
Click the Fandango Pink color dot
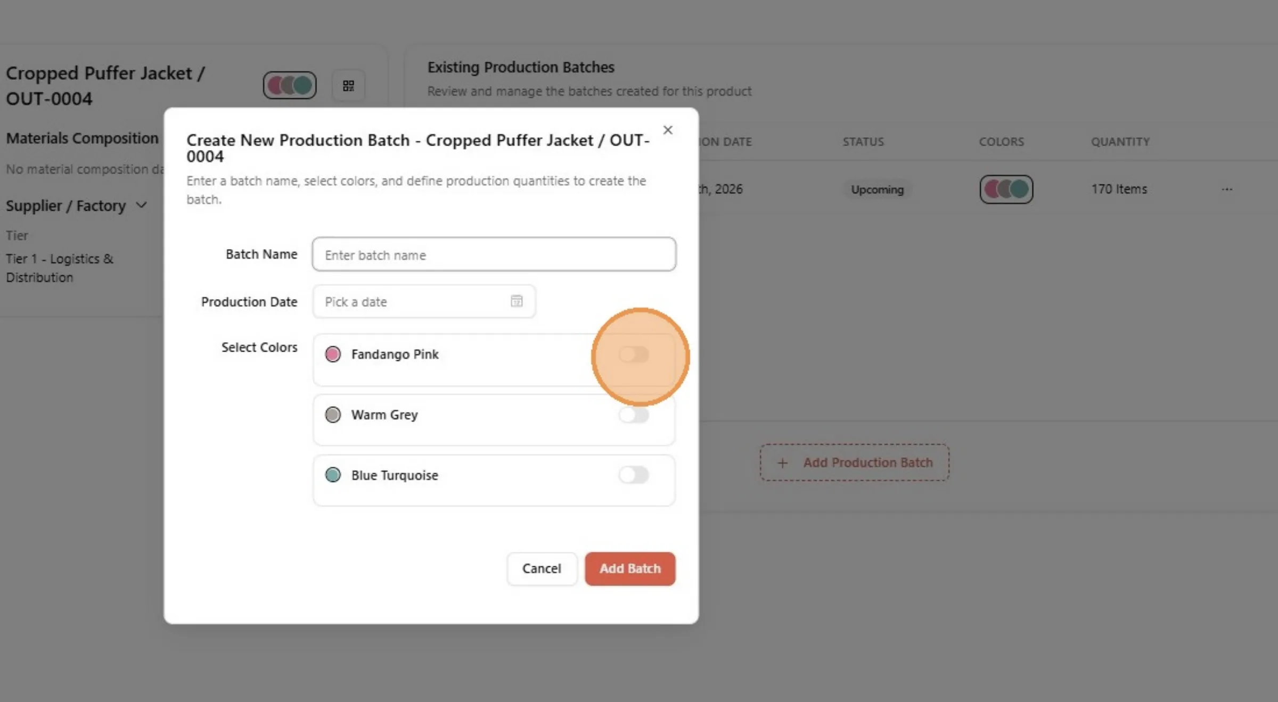pos(333,354)
